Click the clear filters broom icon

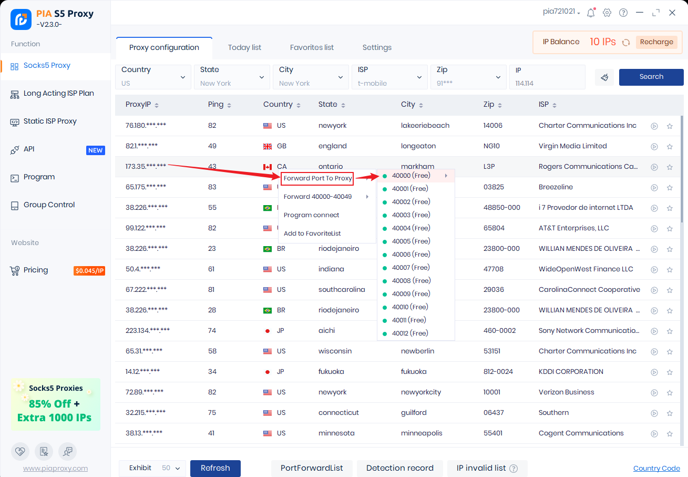coord(604,77)
